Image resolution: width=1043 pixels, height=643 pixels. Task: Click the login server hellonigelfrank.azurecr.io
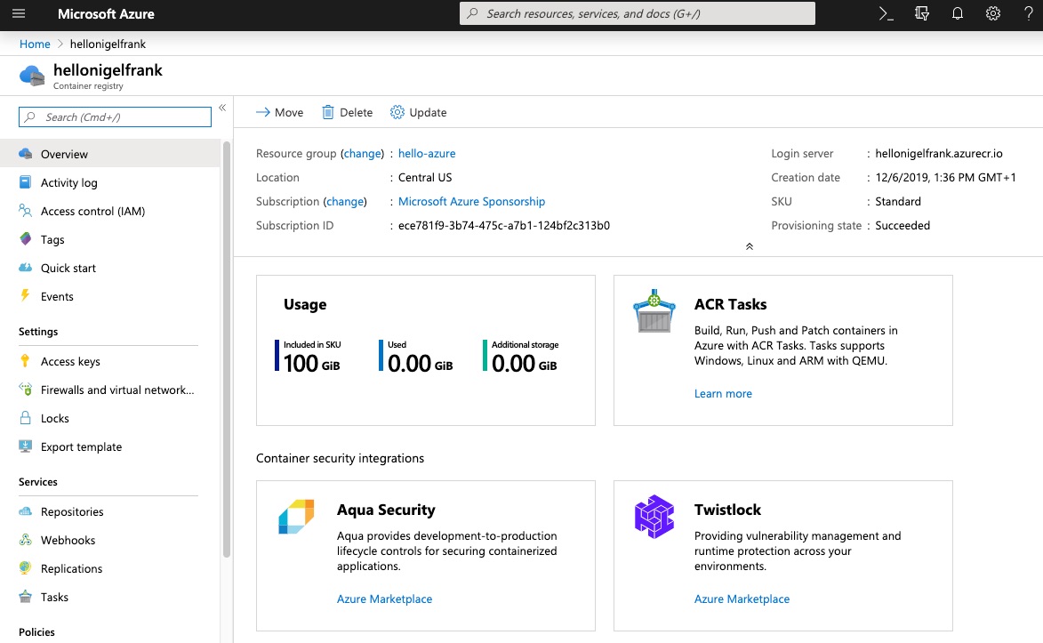[x=939, y=154]
